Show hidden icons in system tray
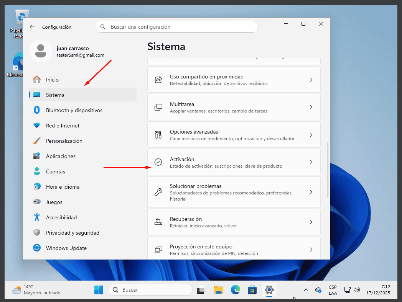The width and height of the screenshot is (402, 302). [306, 290]
